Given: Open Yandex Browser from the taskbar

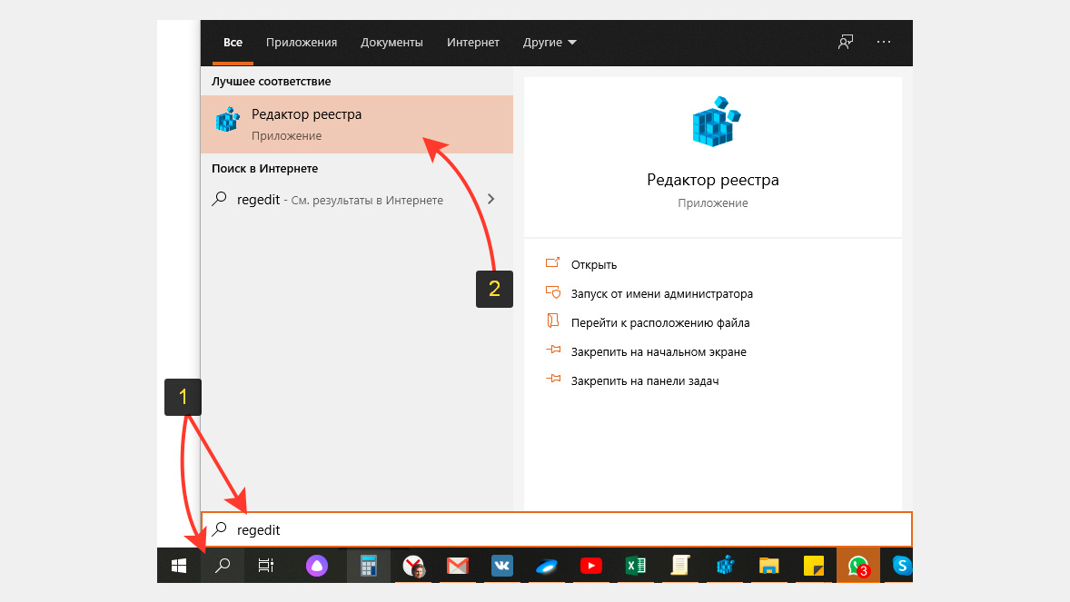Looking at the screenshot, I should (x=413, y=566).
